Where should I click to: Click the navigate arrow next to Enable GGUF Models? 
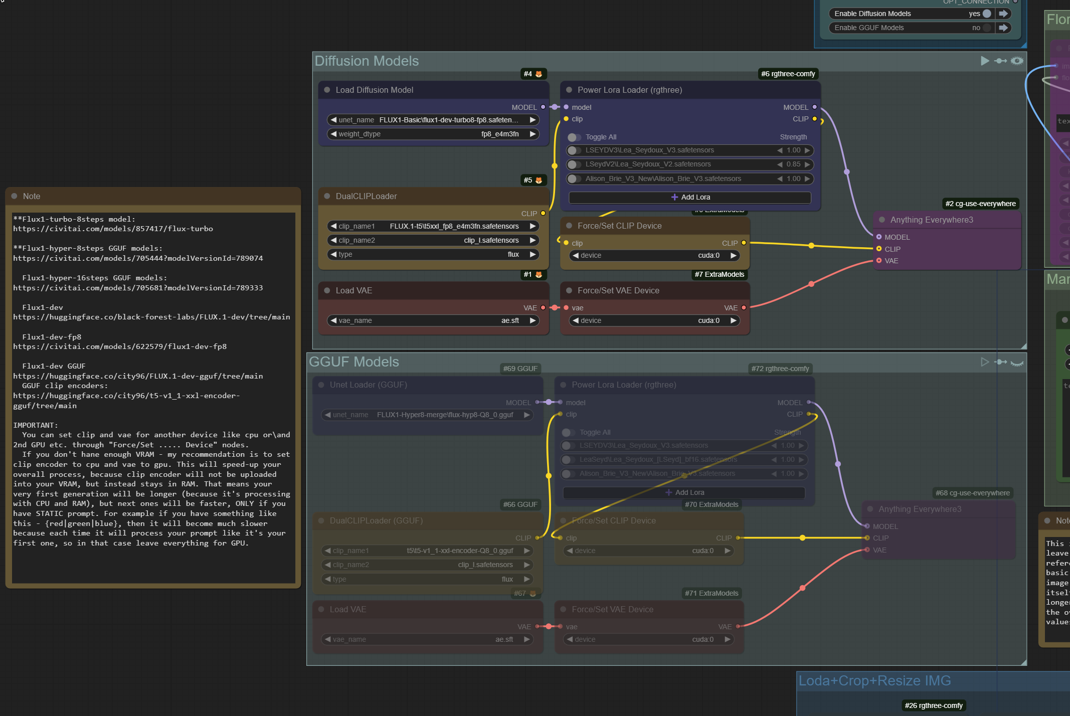1003,28
